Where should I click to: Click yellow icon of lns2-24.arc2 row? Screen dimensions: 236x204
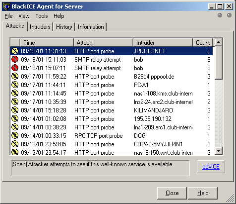click(15, 102)
